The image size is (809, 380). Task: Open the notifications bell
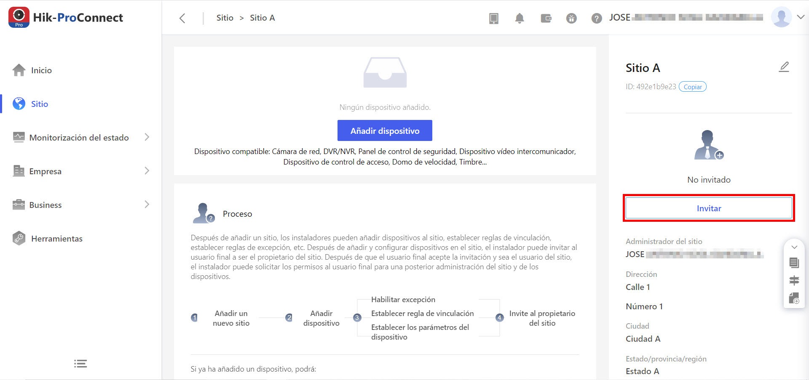point(520,18)
